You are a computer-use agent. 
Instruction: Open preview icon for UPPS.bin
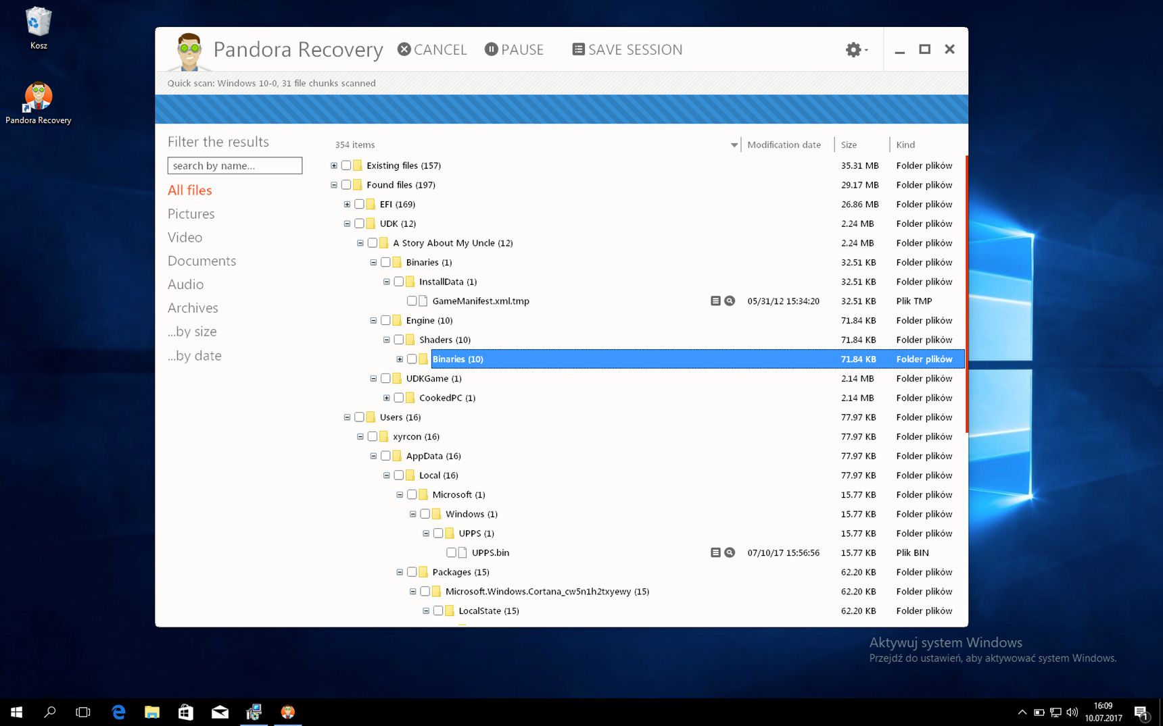point(715,553)
